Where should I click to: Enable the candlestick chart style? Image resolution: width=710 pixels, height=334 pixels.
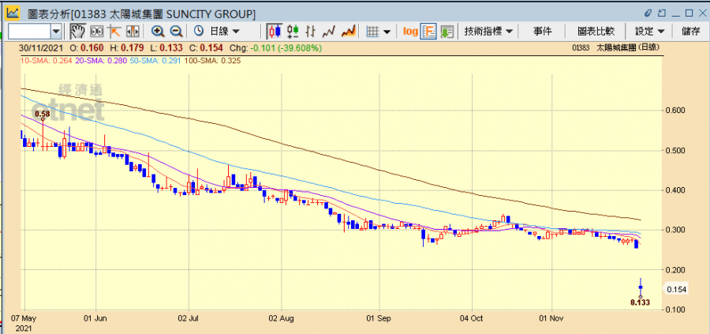click(x=275, y=31)
